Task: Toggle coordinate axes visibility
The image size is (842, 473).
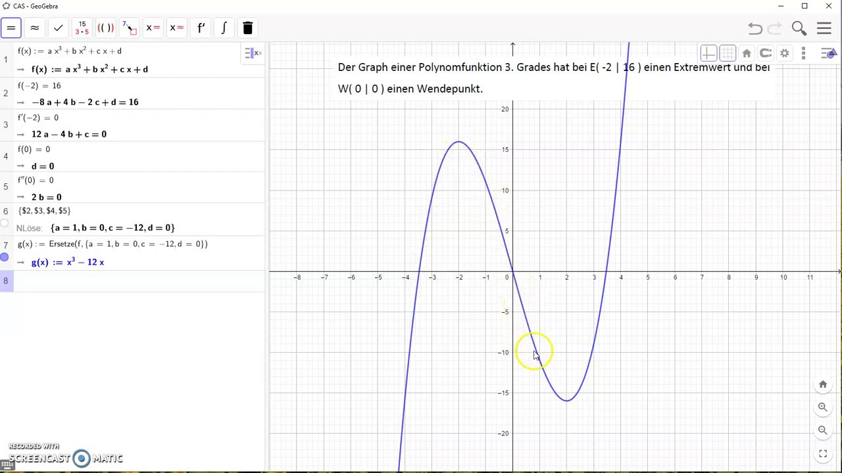Action: 708,53
